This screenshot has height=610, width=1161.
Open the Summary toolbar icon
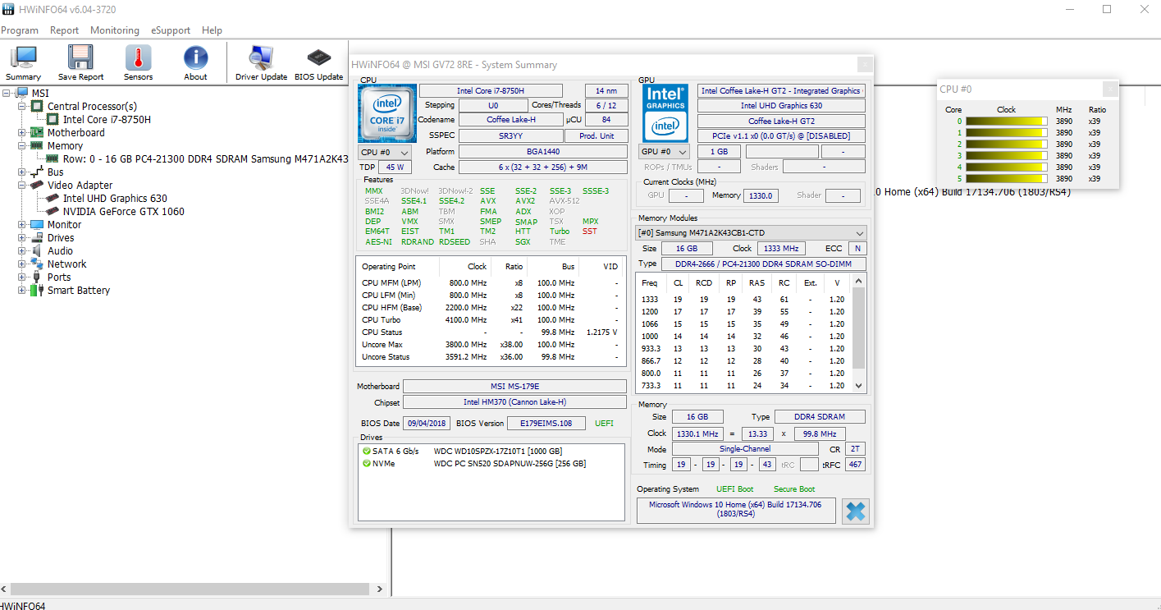tap(24, 63)
